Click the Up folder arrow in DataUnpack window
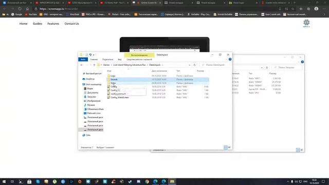The image size is (329, 185). click(x=94, y=65)
